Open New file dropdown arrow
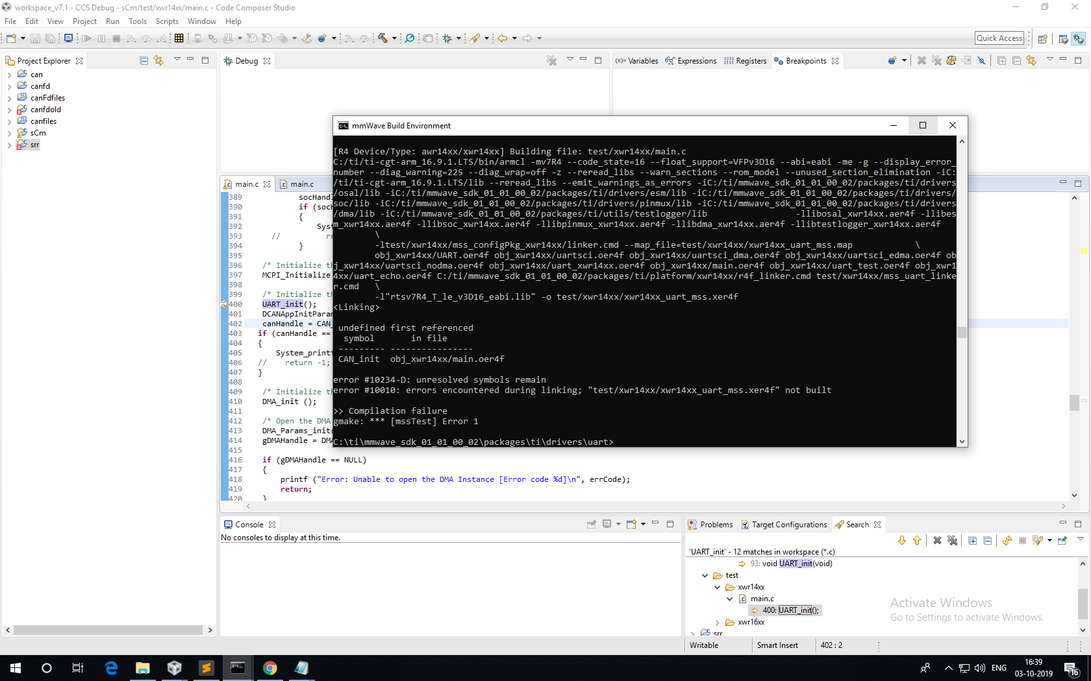 [23, 38]
